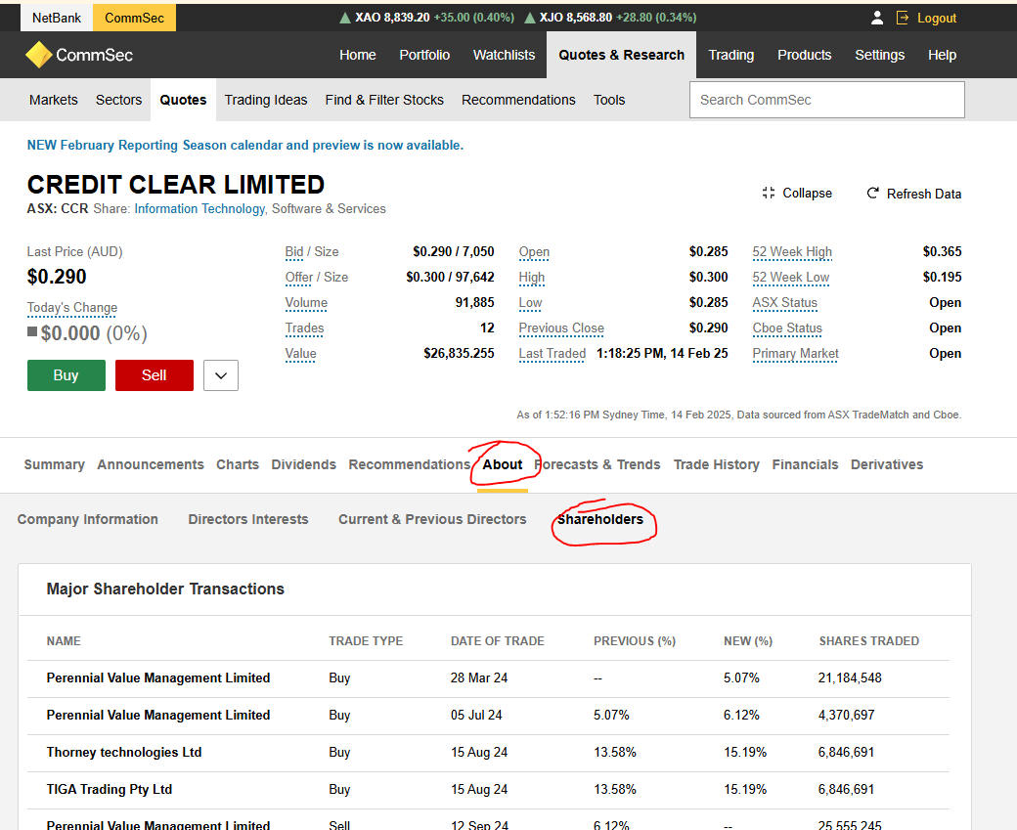Viewport: 1017px width, 830px height.
Task: Collapse the quote details panel
Action: [x=797, y=194]
